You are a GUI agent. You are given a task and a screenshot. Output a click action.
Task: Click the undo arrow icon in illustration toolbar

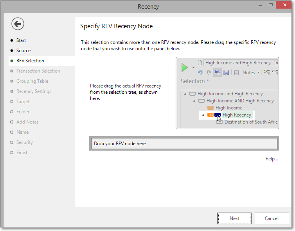point(200,73)
